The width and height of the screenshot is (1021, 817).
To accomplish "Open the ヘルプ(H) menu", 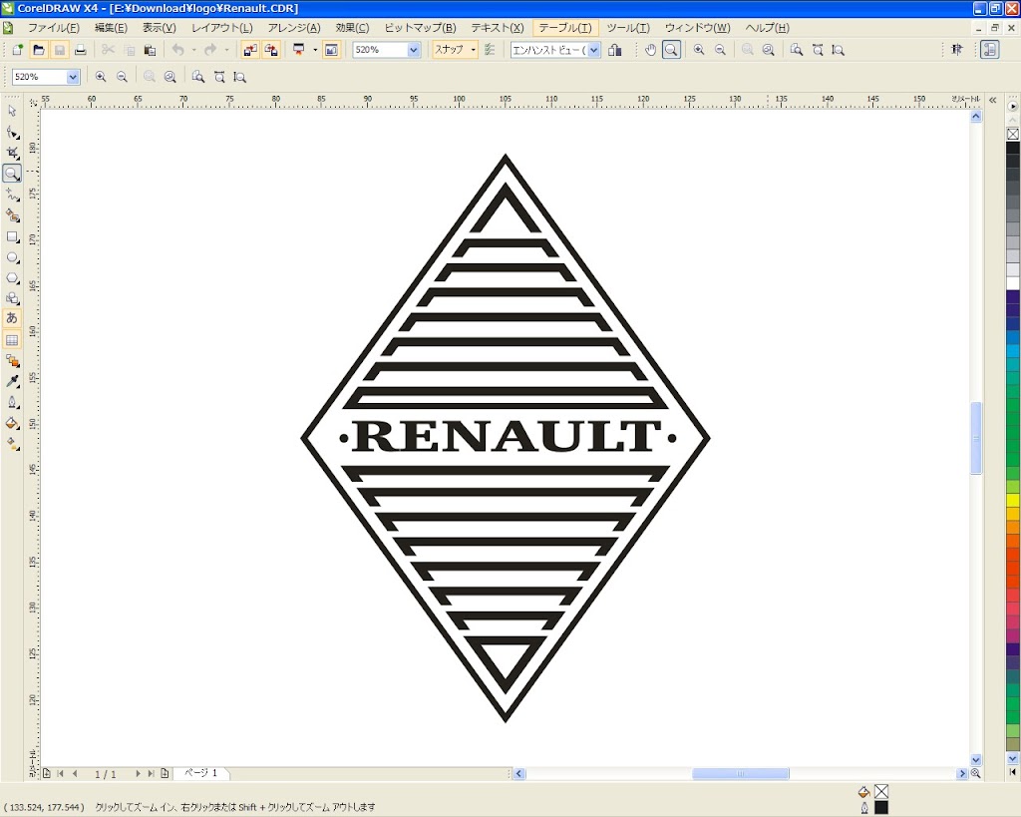I will coord(767,28).
